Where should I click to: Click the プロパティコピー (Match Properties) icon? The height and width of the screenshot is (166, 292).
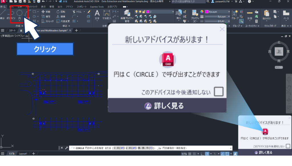point(195,16)
